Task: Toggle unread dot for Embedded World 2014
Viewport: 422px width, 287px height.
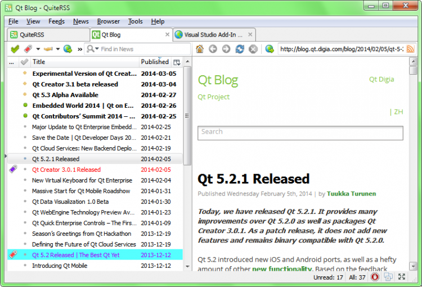Action: [25, 105]
